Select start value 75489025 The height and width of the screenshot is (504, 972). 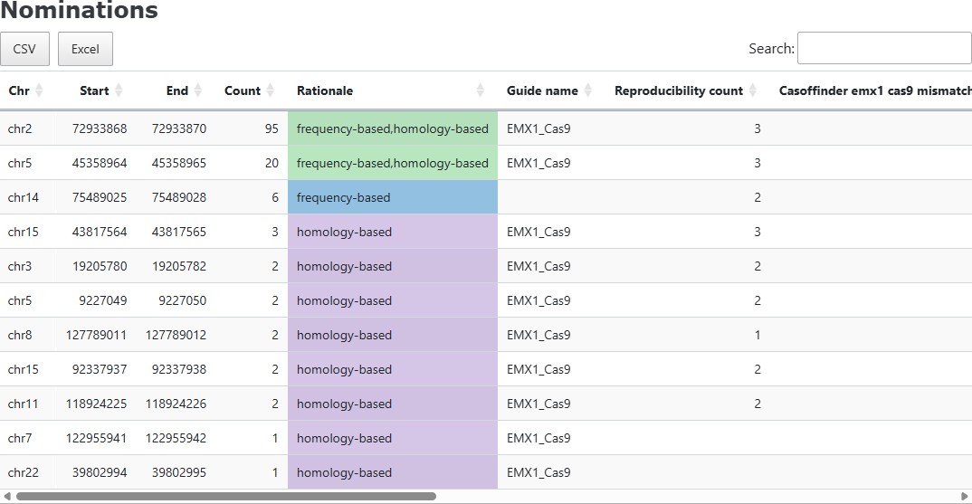tap(100, 198)
